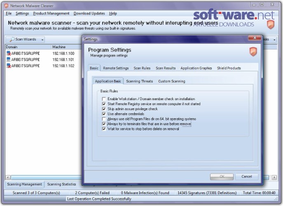Image resolution: width=283 pixels, height=206 pixels.
Task: Click the Domain column header
Action: tap(28, 47)
